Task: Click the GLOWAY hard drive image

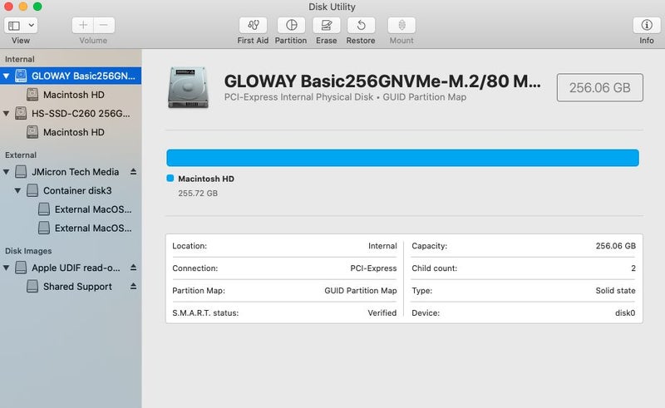Action: point(188,87)
